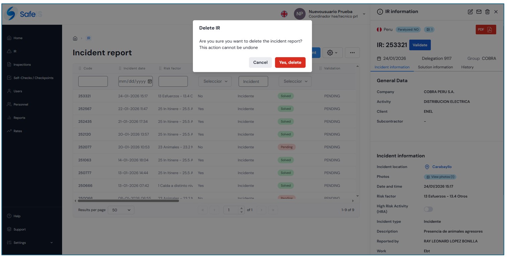Expand the user profile dropdown arrow

364,14
